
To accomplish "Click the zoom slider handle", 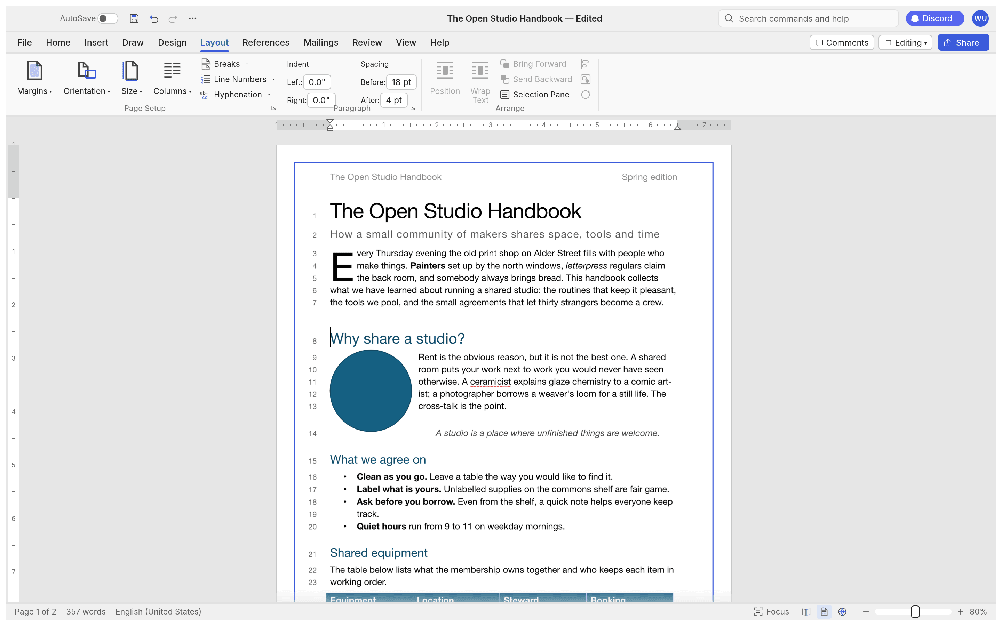I will click(x=915, y=611).
